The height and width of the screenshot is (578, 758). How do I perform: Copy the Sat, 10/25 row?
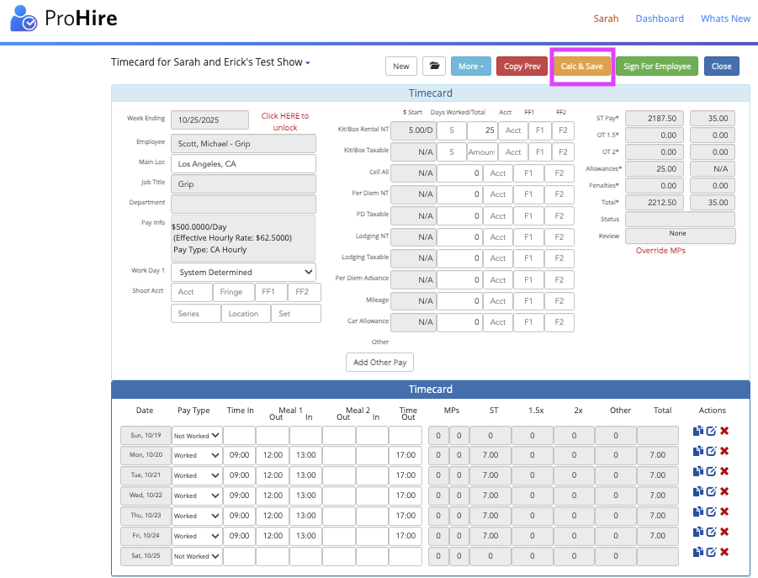(698, 552)
